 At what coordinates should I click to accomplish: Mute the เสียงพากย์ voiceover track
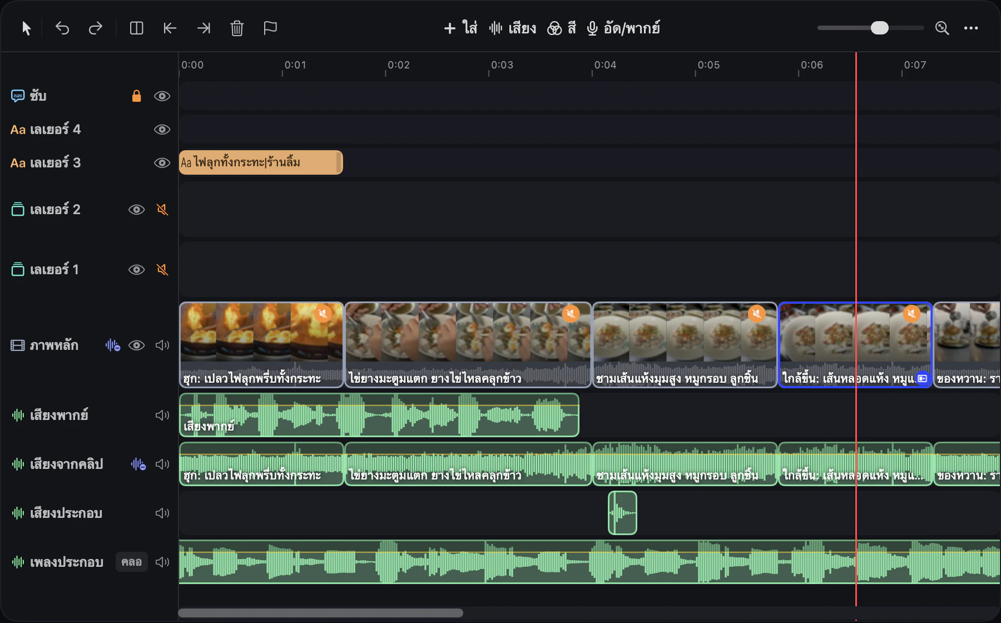162,416
